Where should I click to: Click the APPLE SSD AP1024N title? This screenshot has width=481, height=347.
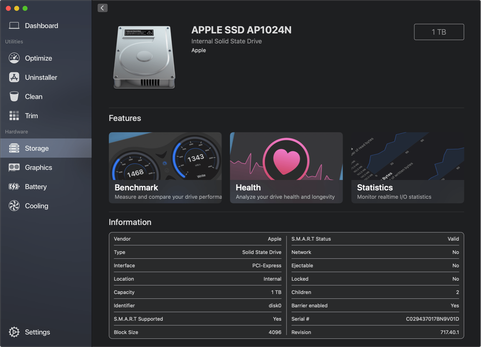tap(241, 30)
